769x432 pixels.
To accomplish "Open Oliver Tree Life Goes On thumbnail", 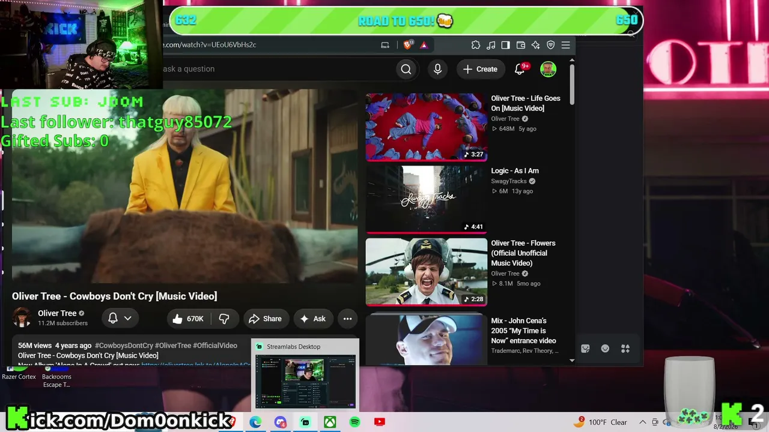I will 427,127.
